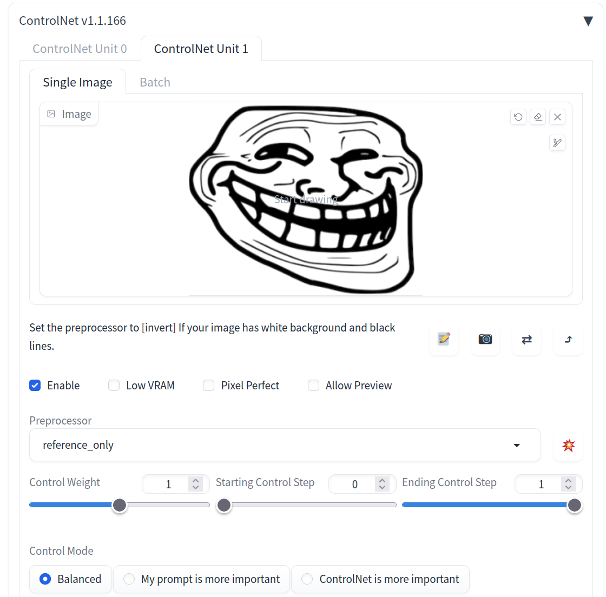
Task: Click the Control Weight number field
Action: (168, 484)
